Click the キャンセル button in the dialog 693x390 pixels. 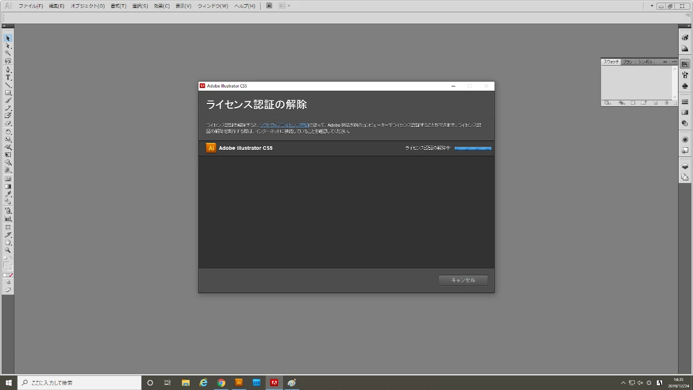coord(463,280)
